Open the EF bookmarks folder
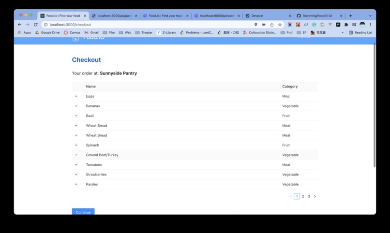 click(x=301, y=32)
